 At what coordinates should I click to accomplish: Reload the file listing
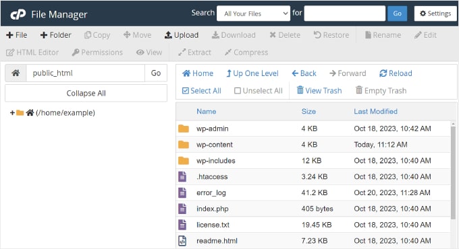[396, 73]
